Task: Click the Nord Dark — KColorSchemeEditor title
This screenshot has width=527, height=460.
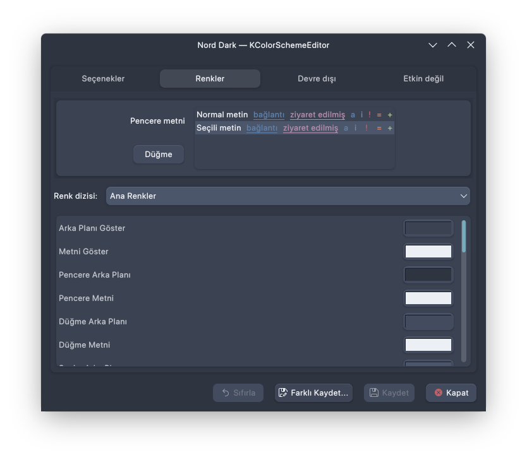Action: pos(263,45)
